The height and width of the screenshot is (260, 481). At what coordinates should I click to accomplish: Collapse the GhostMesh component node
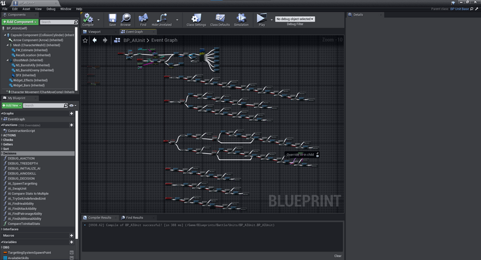[8, 60]
